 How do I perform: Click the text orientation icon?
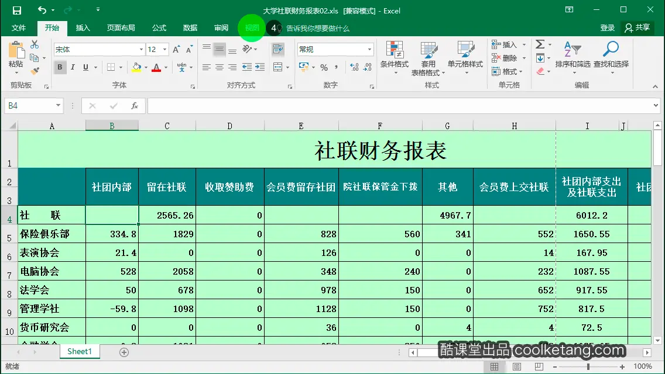tap(247, 49)
